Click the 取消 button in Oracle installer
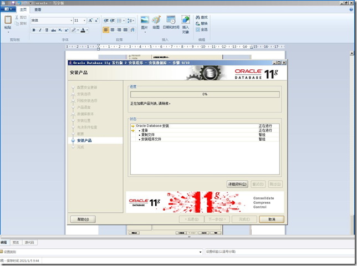The image size is (357, 266). pyautogui.click(x=272, y=219)
